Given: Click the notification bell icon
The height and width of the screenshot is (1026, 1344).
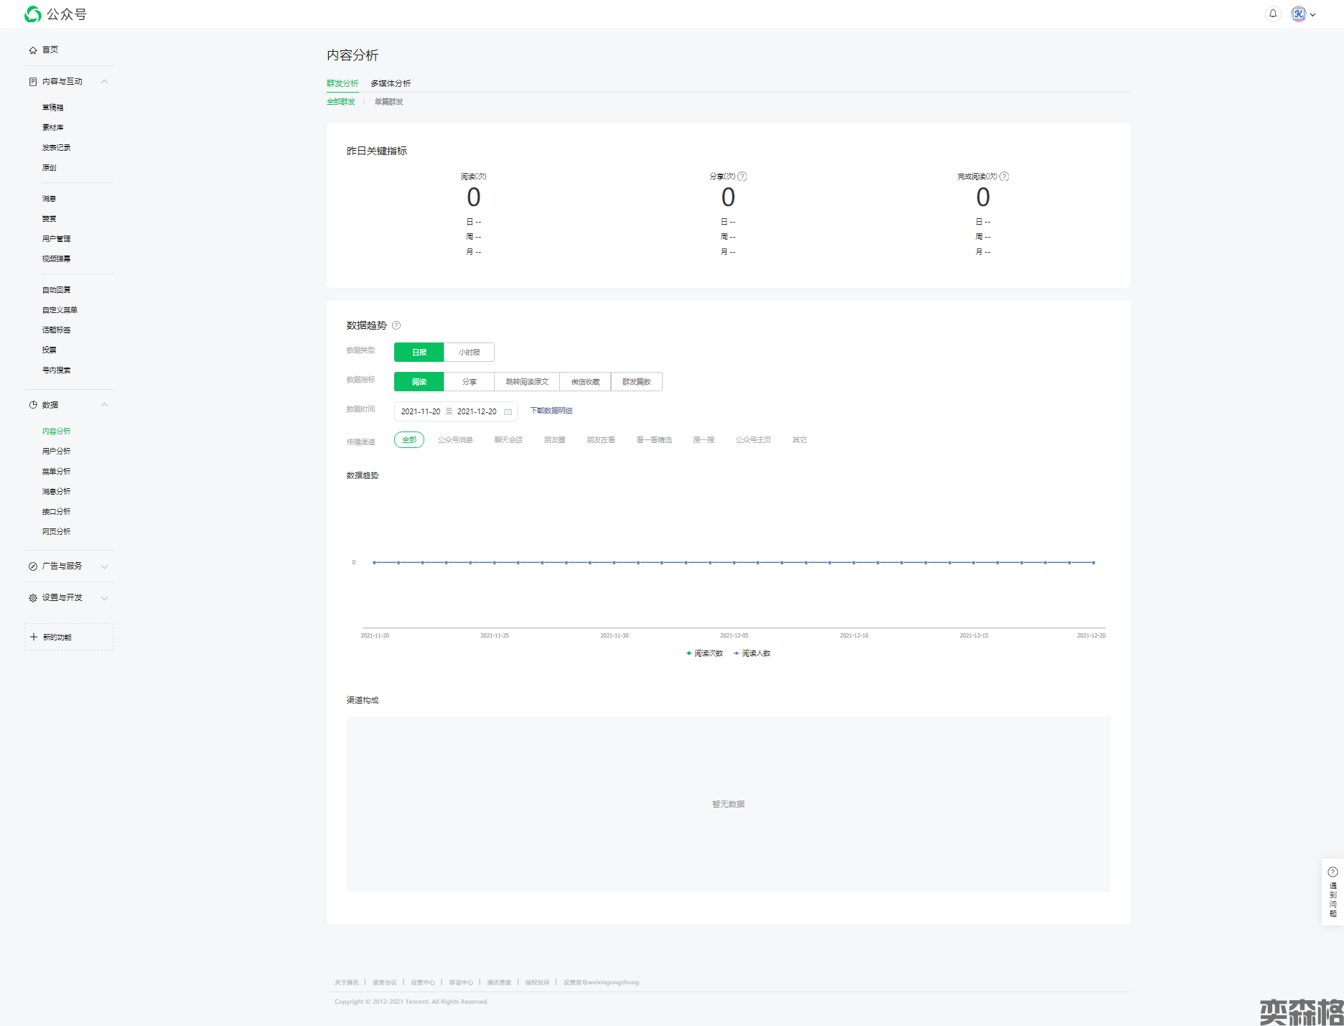Looking at the screenshot, I should 1273,14.
